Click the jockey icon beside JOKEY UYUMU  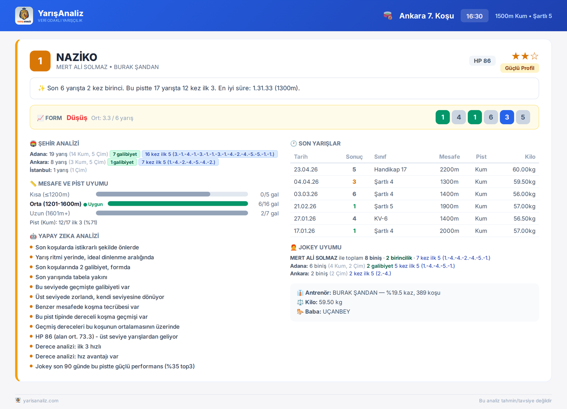tap(293, 247)
